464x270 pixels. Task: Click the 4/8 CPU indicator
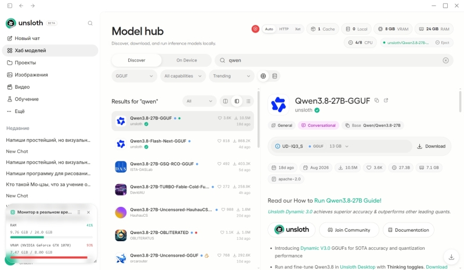(x=360, y=42)
